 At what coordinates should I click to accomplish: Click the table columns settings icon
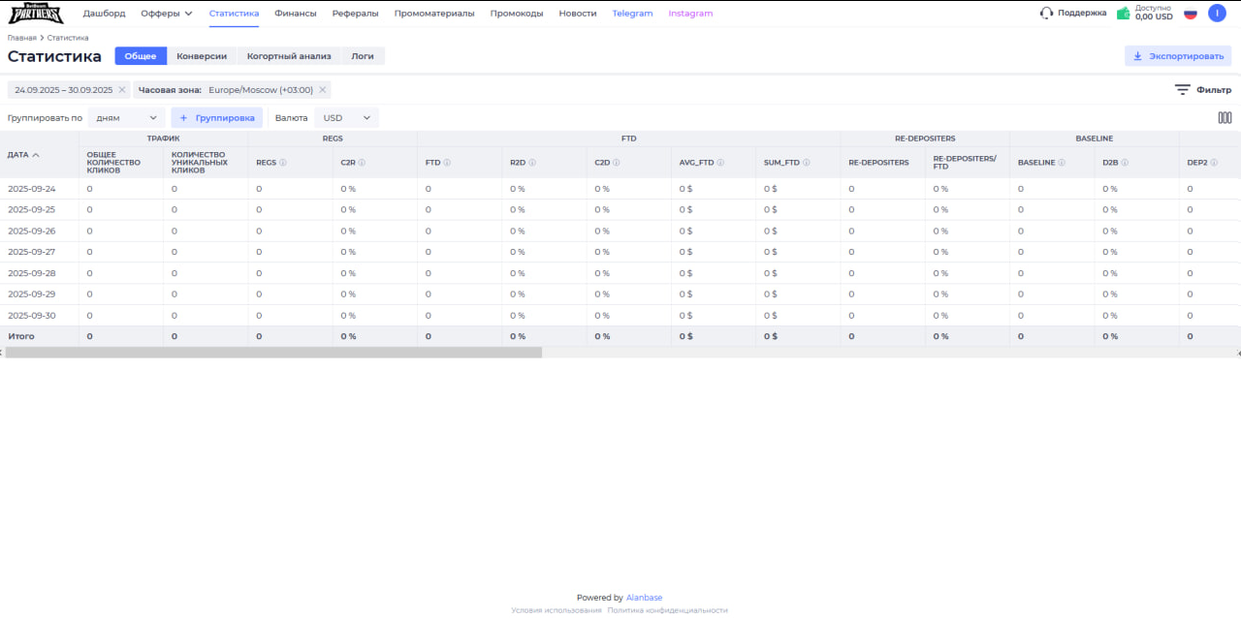click(x=1225, y=118)
